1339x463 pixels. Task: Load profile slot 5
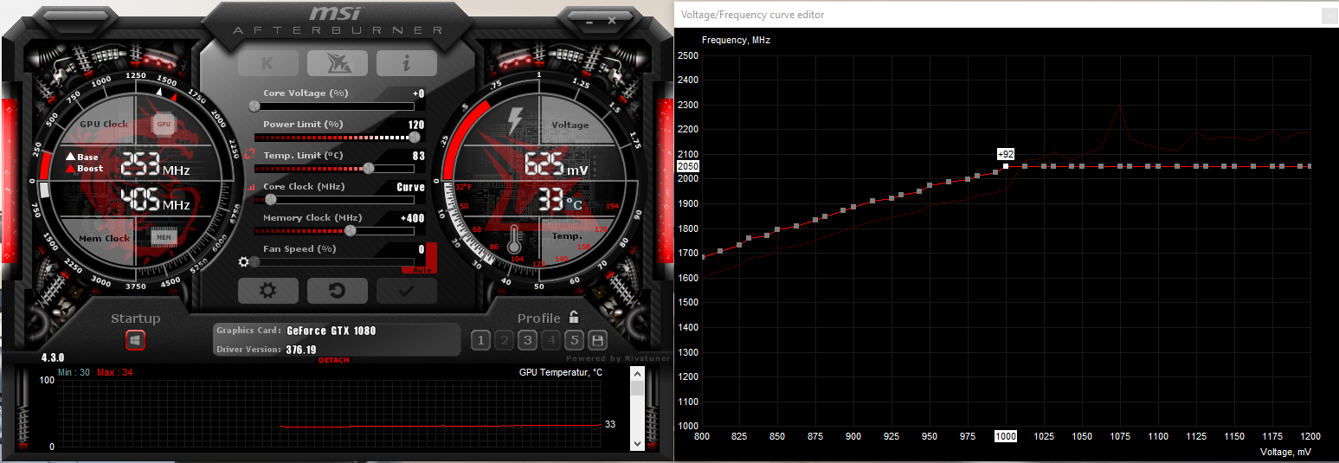[574, 340]
